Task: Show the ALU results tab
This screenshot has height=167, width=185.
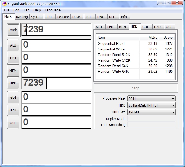Action: (x=99, y=27)
